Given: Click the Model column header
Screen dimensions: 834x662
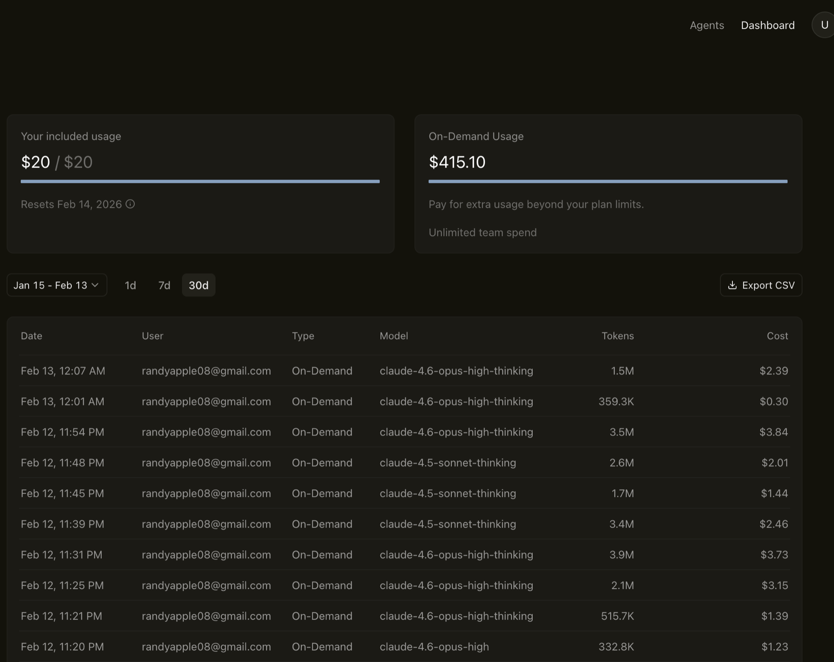Looking at the screenshot, I should [x=394, y=336].
